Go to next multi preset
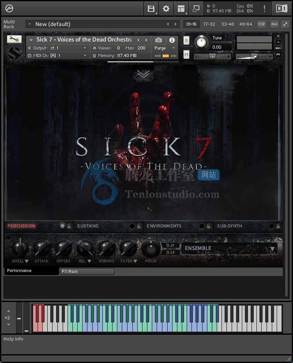293x363 pixels. [176, 24]
